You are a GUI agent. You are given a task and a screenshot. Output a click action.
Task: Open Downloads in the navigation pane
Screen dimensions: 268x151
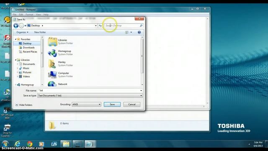click(28, 47)
